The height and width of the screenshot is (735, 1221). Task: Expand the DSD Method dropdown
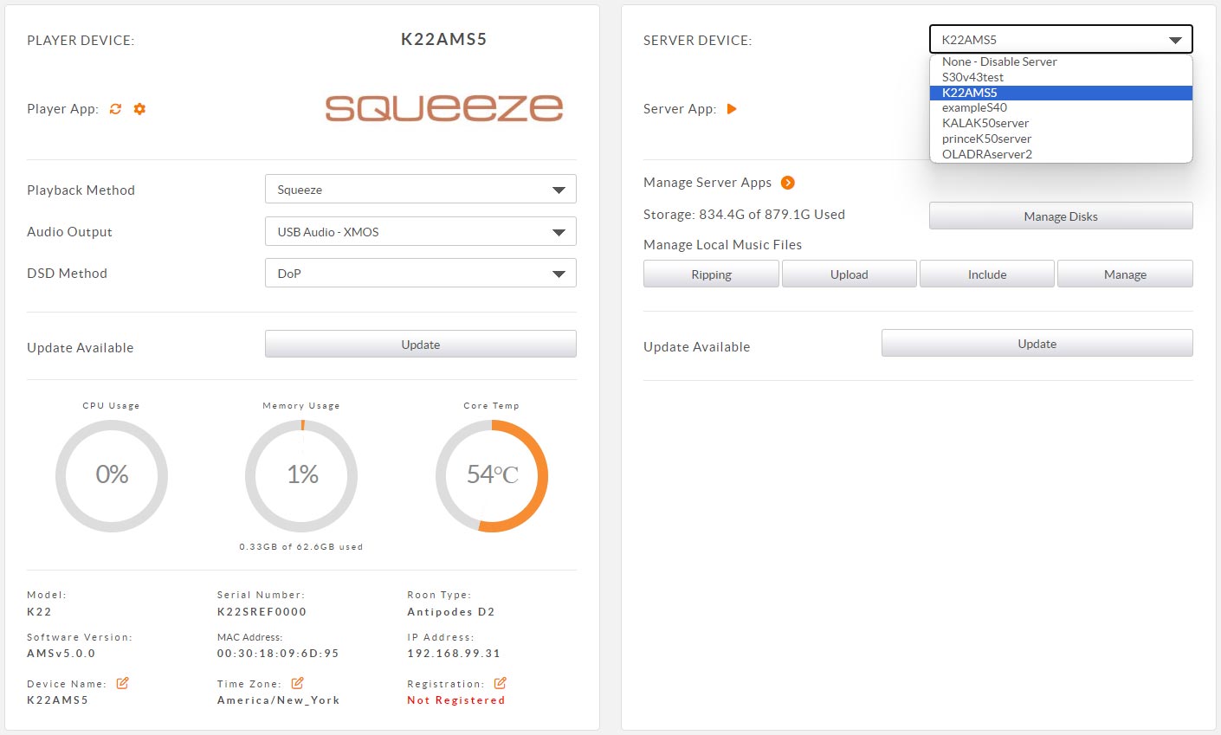(421, 274)
